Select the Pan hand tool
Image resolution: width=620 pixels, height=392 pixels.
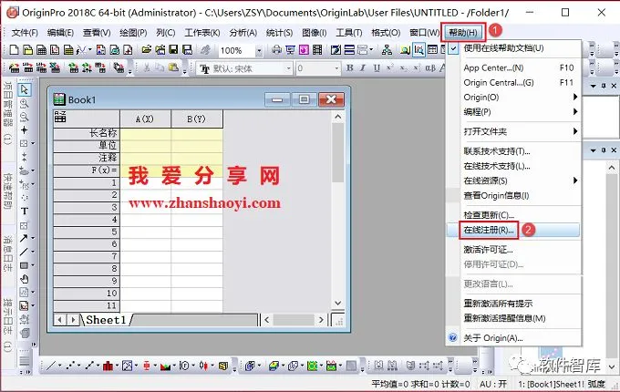[24, 279]
